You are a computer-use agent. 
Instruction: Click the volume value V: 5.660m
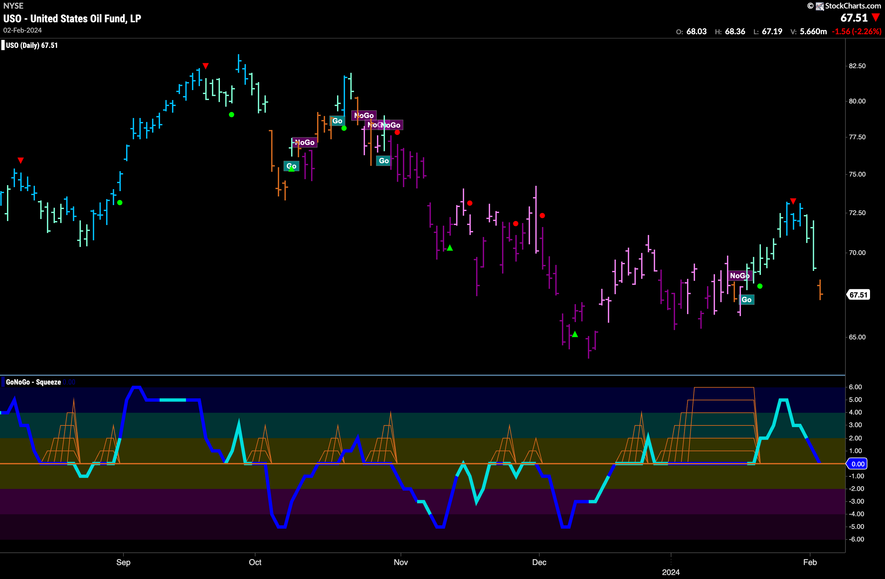coord(809,32)
